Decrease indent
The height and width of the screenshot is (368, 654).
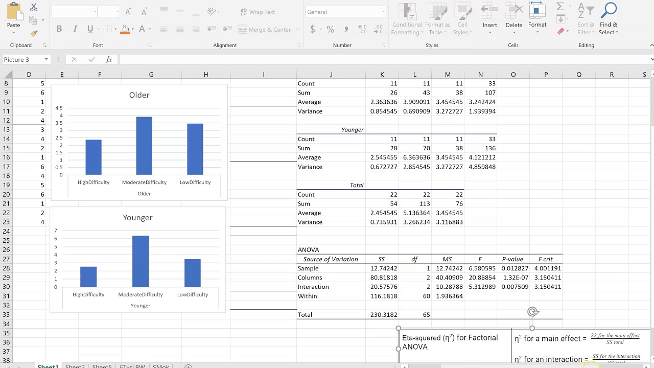pyautogui.click(x=212, y=29)
